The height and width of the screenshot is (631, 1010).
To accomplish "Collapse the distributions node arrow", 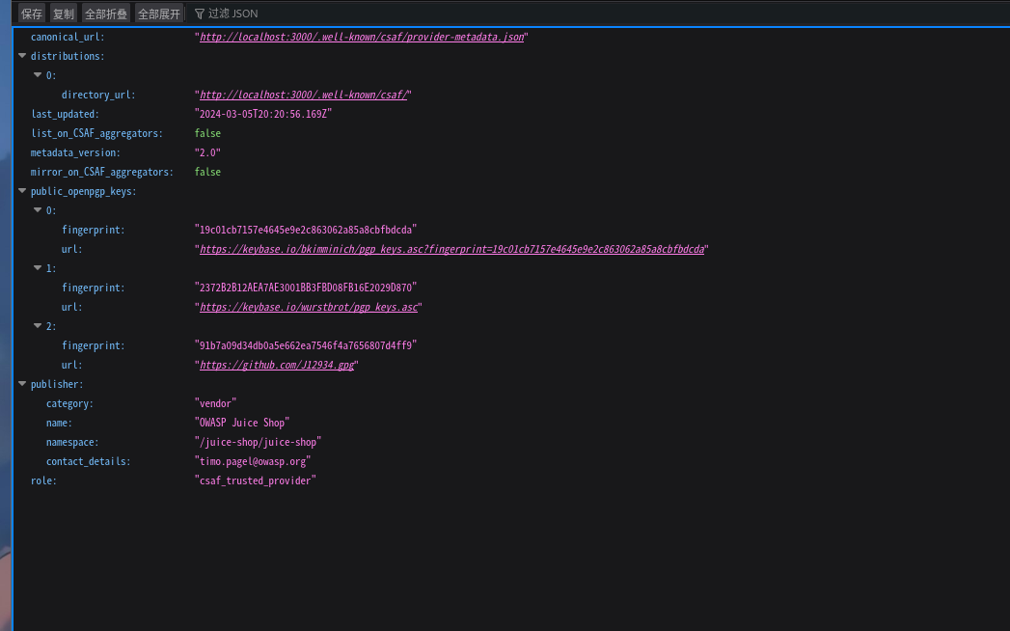I will (x=22, y=56).
